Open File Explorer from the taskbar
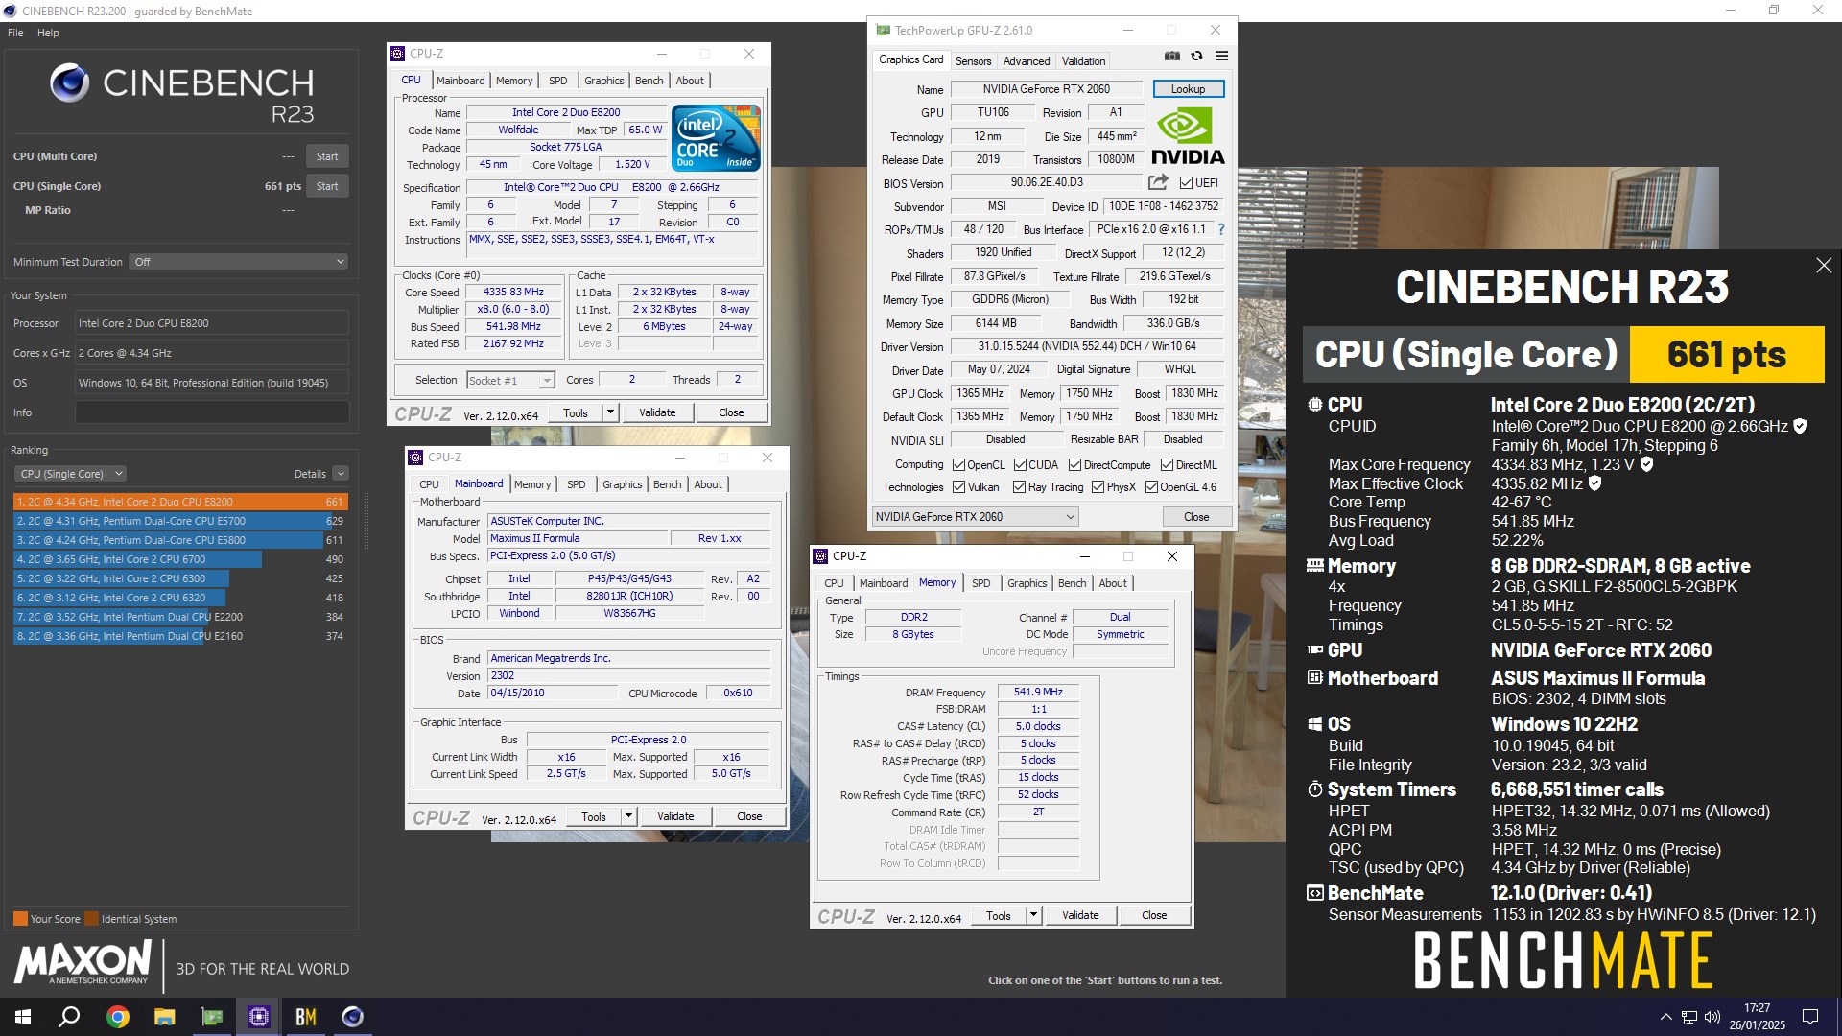 click(164, 1017)
